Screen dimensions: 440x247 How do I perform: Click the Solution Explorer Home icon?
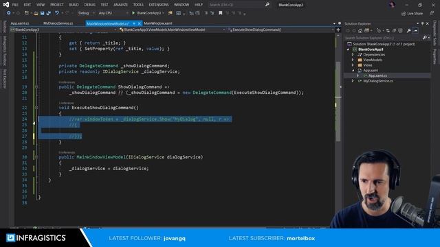(360, 31)
